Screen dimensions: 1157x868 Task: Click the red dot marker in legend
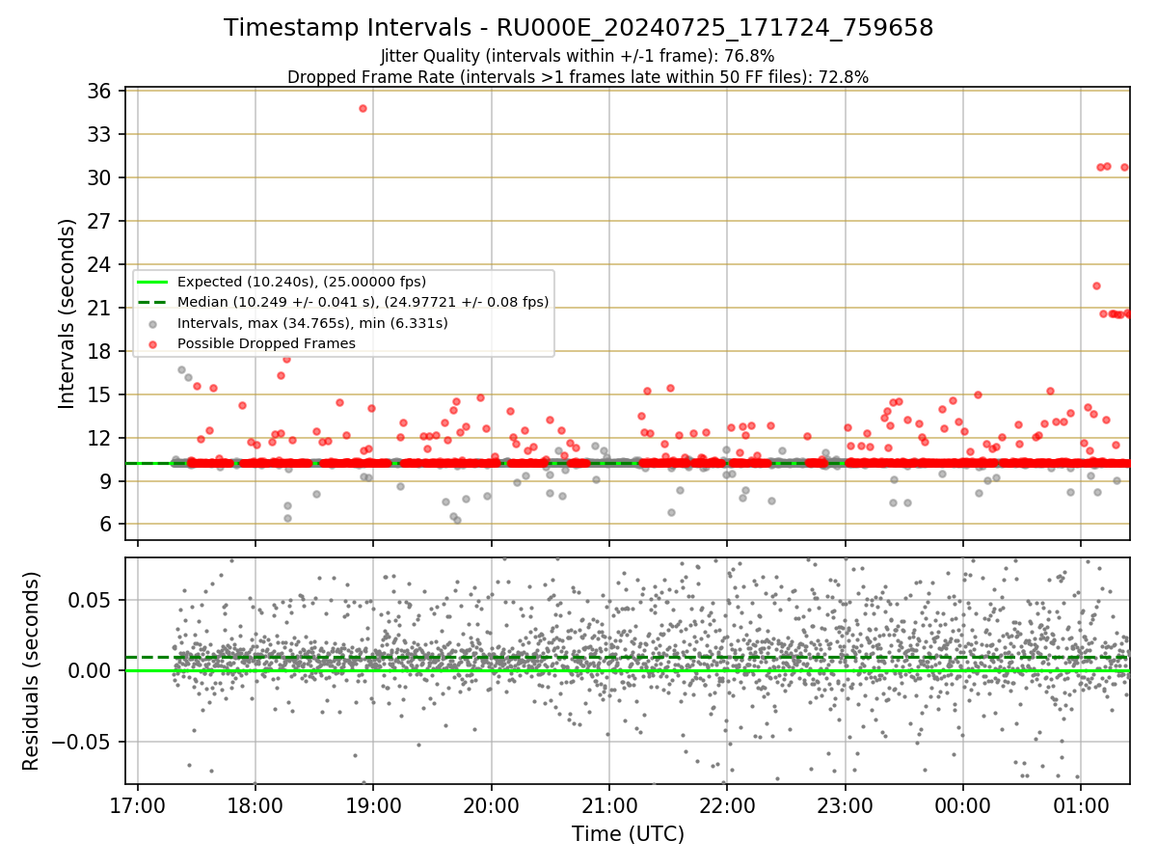pyautogui.click(x=153, y=343)
